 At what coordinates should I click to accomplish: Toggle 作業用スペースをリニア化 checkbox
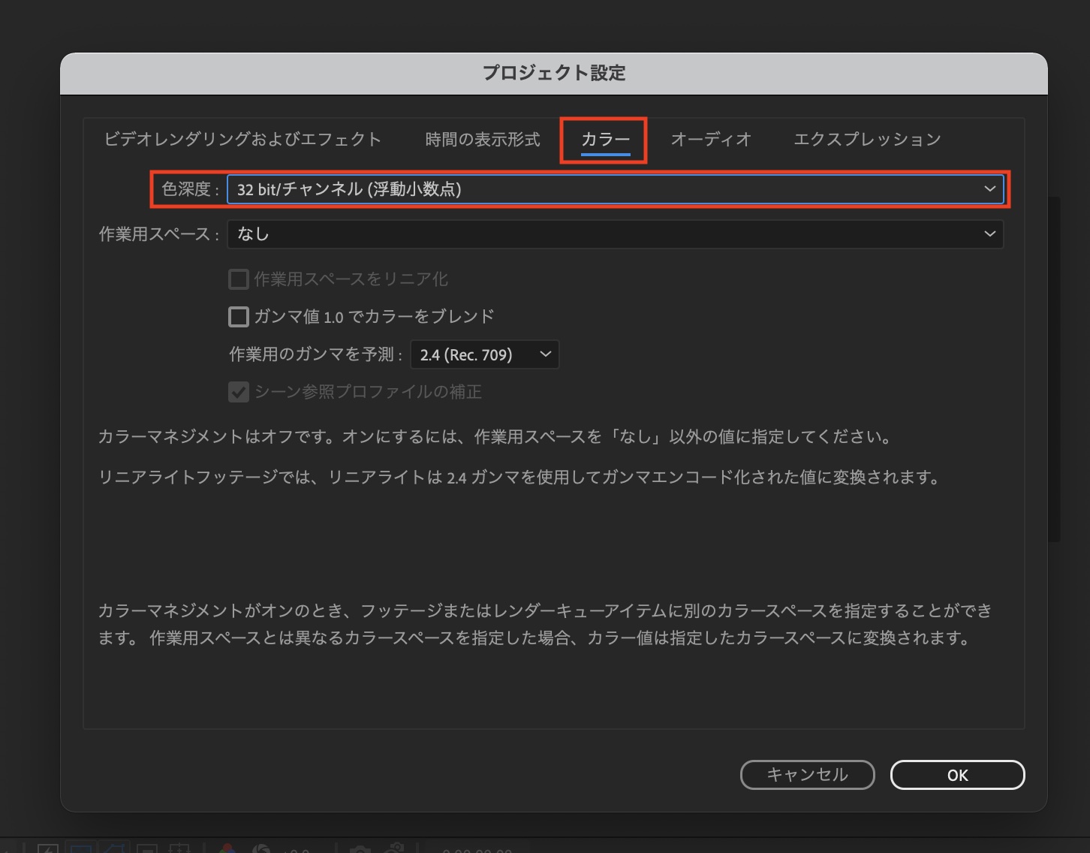click(239, 279)
